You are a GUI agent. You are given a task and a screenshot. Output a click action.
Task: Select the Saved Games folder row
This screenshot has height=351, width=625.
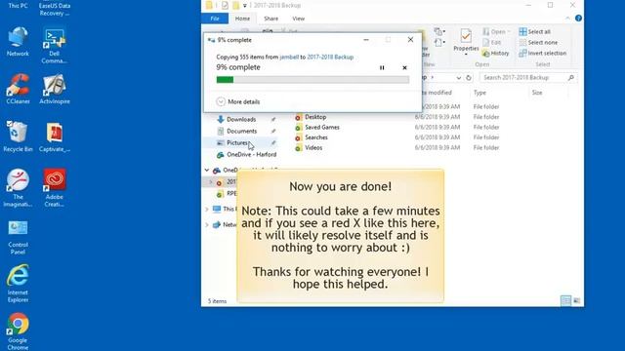398,128
